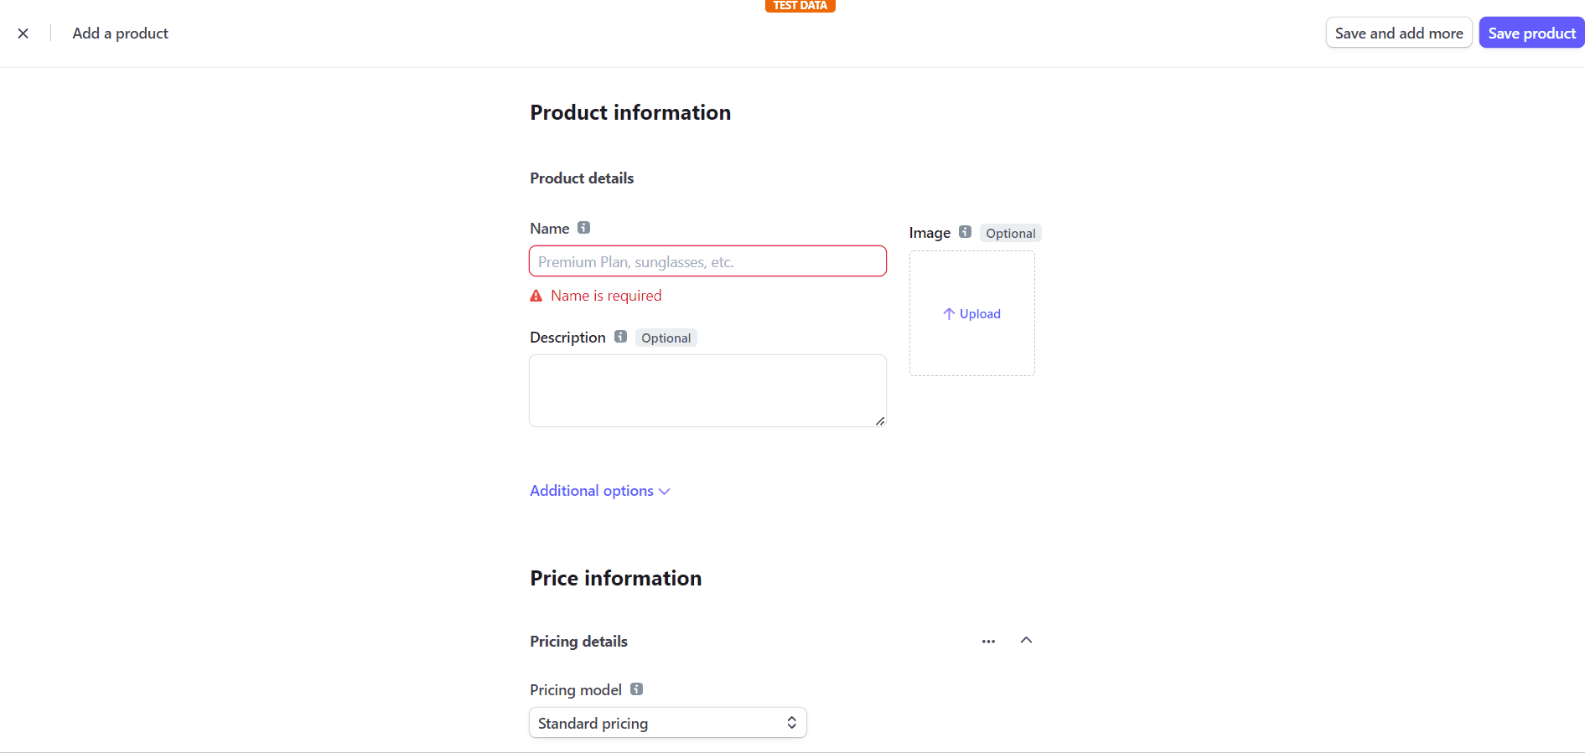Collapse the Pricing details section
The width and height of the screenshot is (1585, 753).
tap(1026, 641)
